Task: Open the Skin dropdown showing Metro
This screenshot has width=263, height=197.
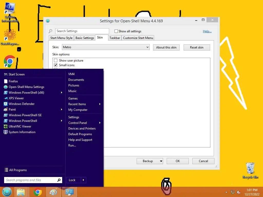Action: (x=106, y=47)
